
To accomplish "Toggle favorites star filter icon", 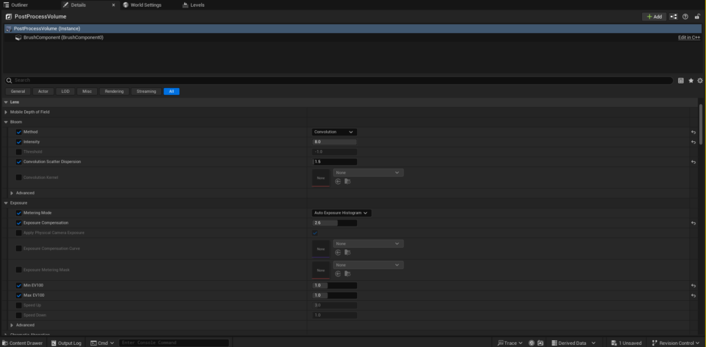I will coord(691,81).
